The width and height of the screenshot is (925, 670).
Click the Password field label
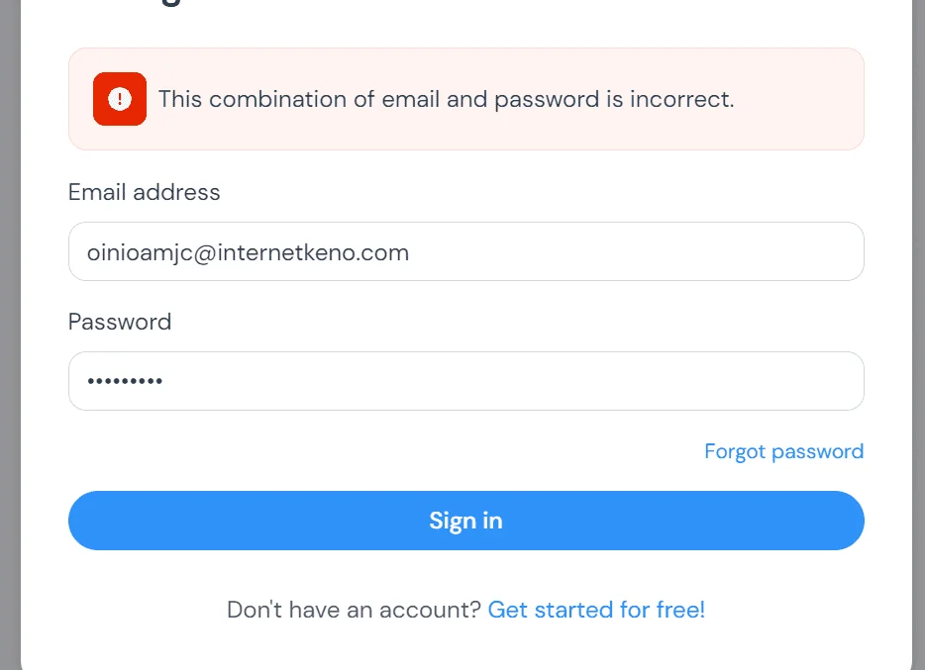120,322
